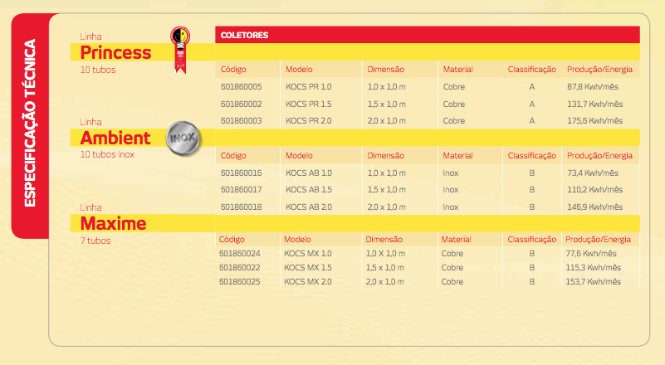Screen dimensions: 665x365
Task: Open the vertical ESPECIFICAÇÃO TÉCNICA side tab
Action: point(30,126)
